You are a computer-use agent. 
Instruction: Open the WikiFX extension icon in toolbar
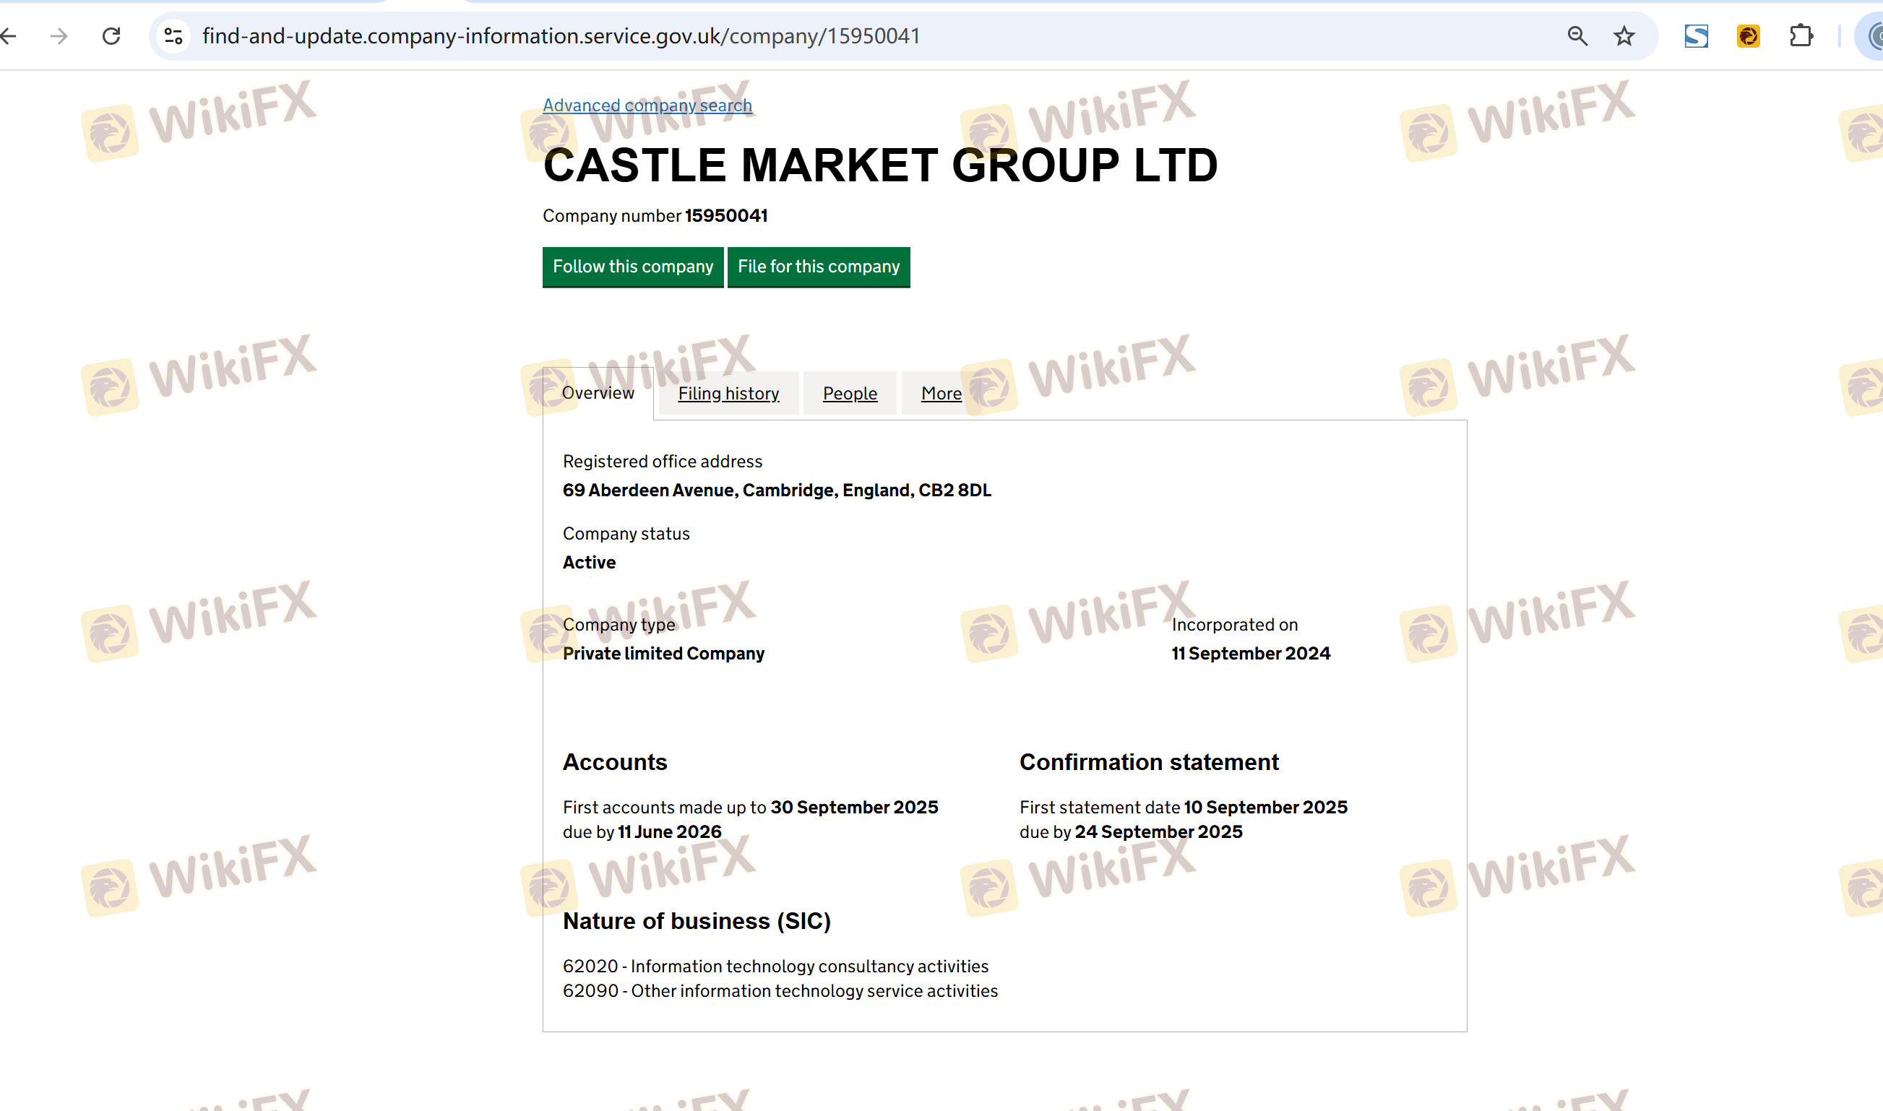[x=1748, y=36]
